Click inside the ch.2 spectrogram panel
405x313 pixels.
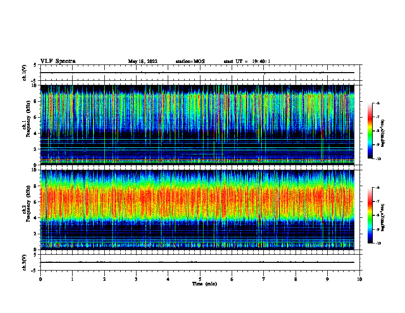197,210
